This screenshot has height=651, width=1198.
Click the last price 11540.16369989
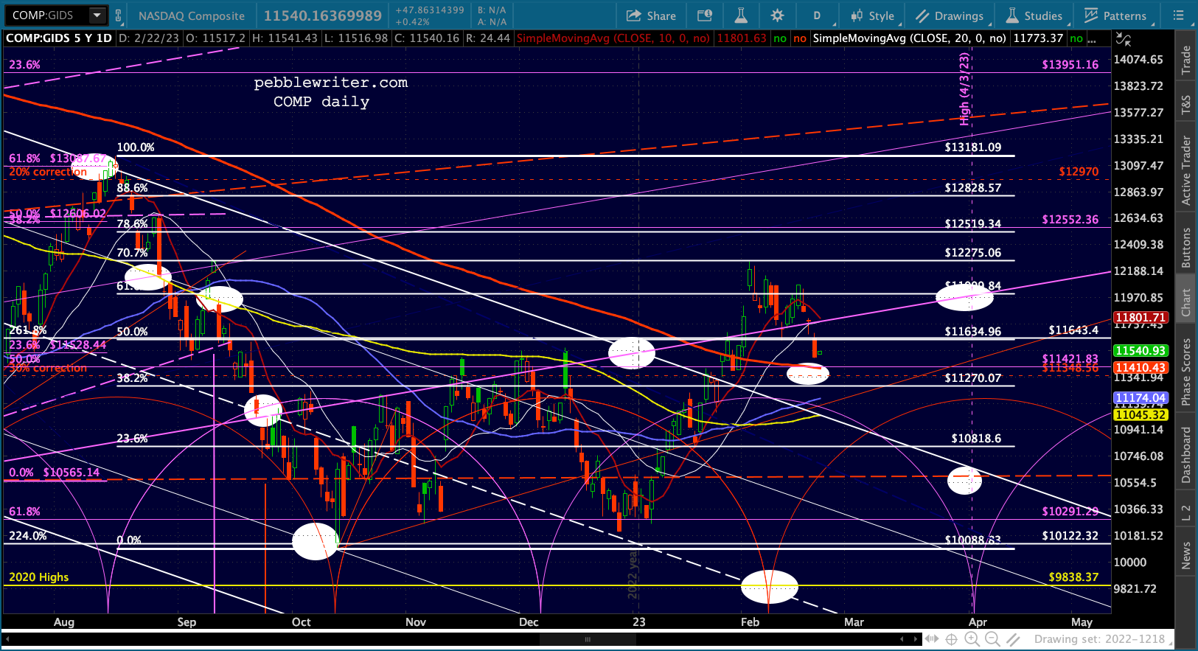323,15
